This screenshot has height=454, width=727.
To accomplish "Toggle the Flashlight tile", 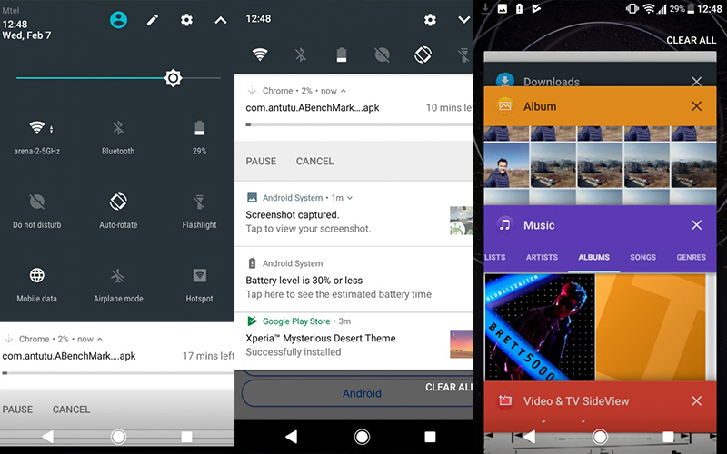I will [x=199, y=212].
